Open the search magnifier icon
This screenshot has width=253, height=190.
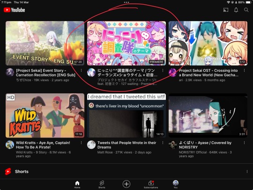point(246,10)
